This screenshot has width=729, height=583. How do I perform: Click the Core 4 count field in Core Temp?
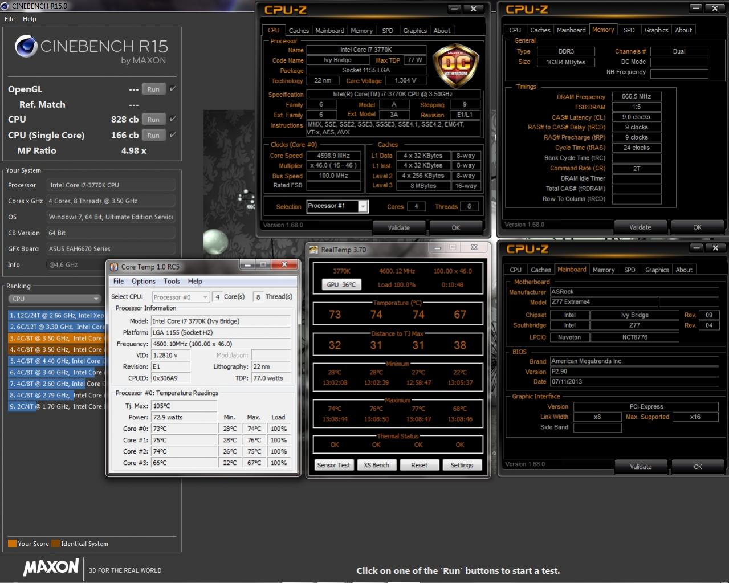click(217, 297)
